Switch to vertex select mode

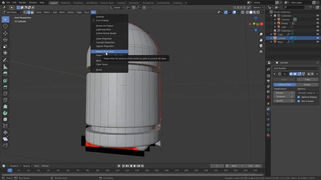(x=25, y=12)
